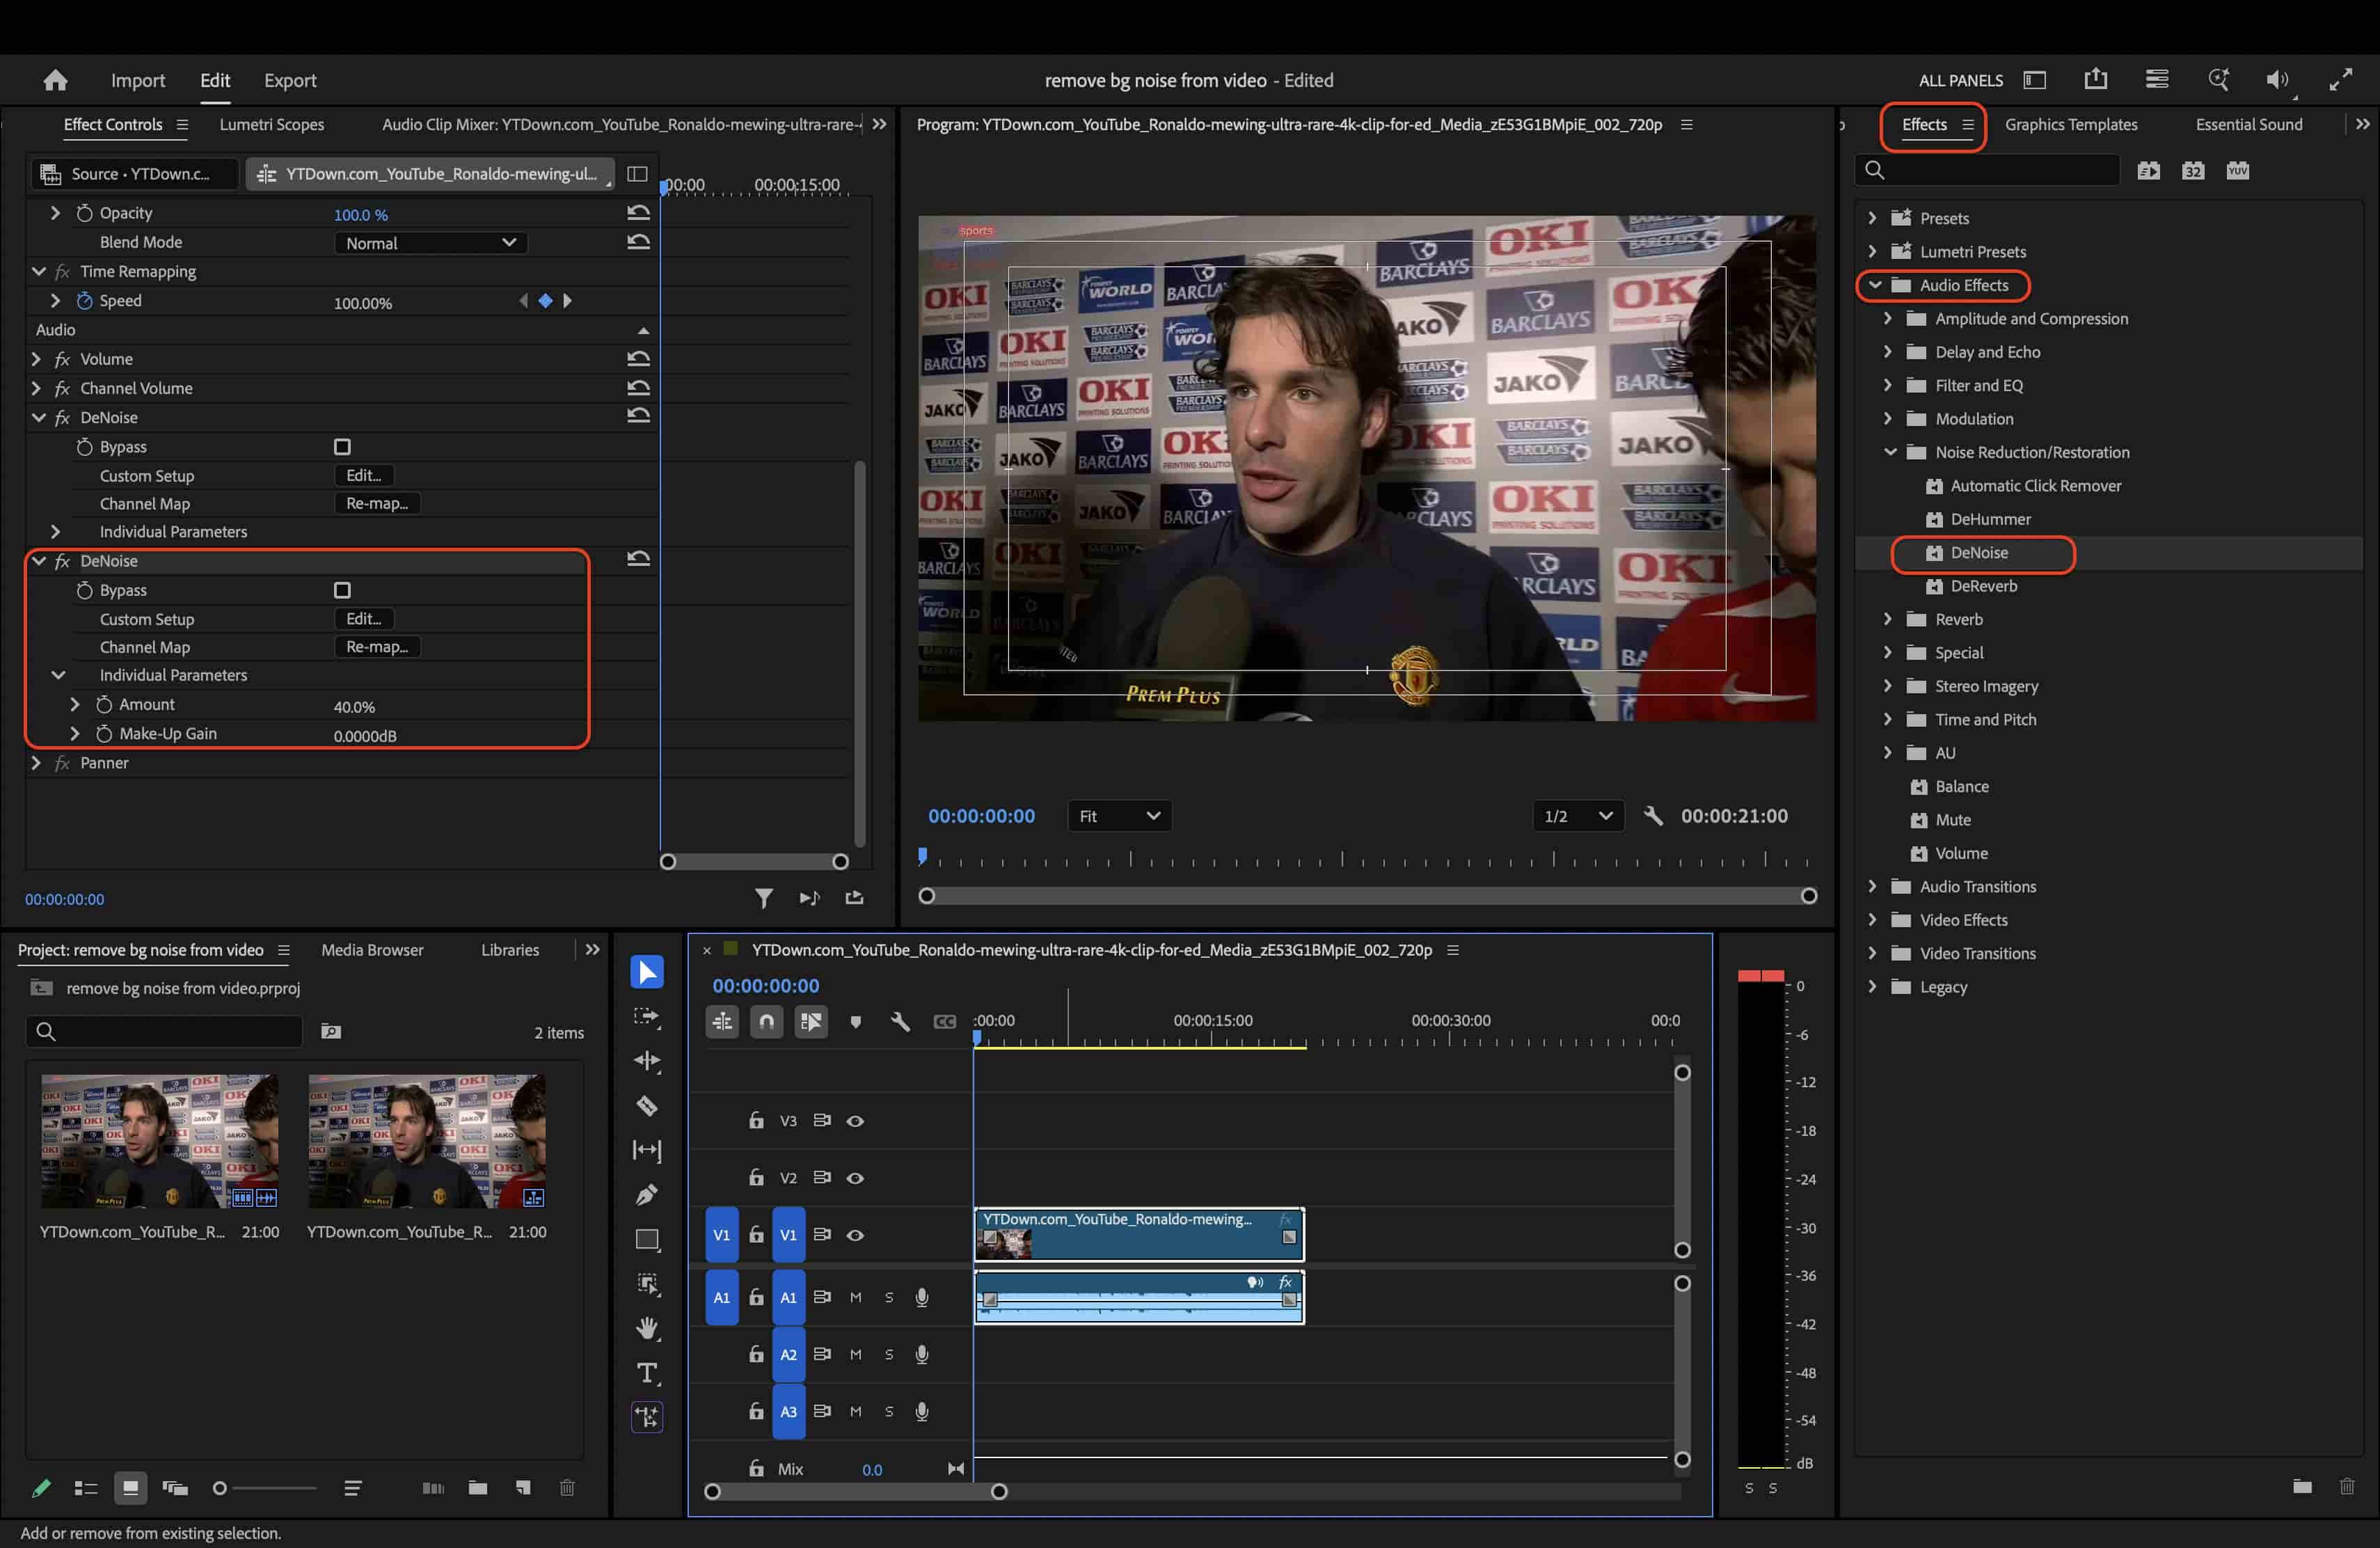Select the Rectangle tool

pyautogui.click(x=647, y=1240)
